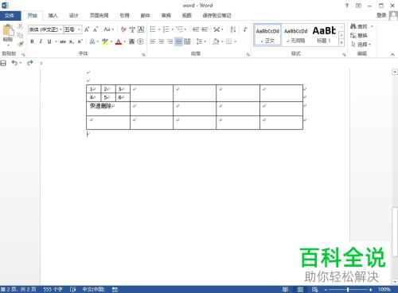
Task: Click the proofing book icon in status bar
Action: click(73, 289)
